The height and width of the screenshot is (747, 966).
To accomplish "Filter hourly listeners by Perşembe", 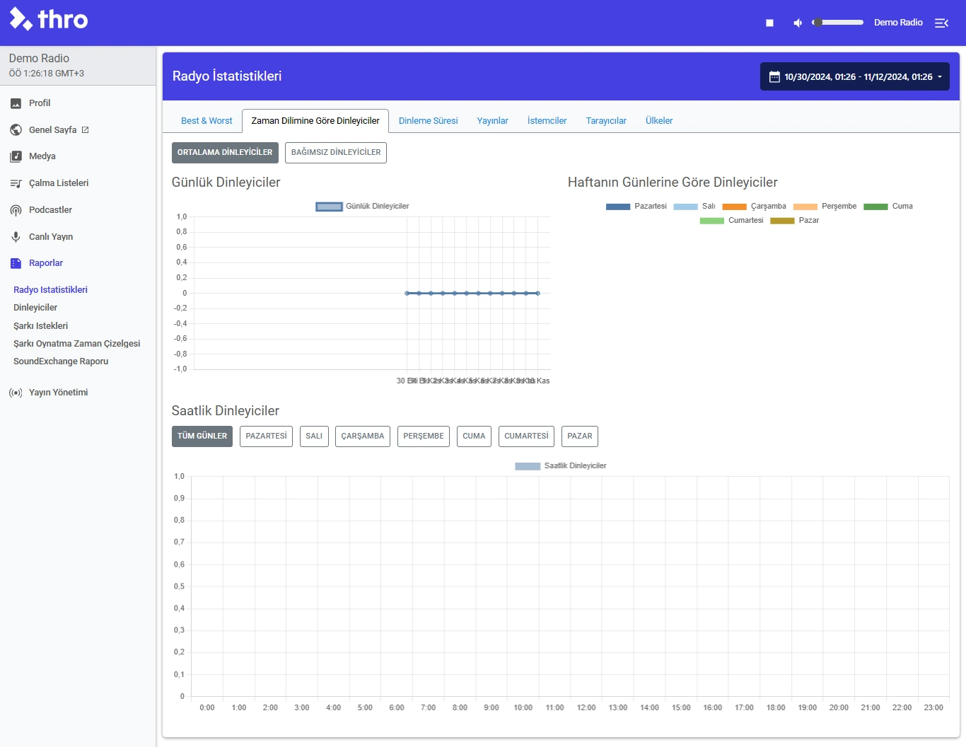I will [x=424, y=436].
